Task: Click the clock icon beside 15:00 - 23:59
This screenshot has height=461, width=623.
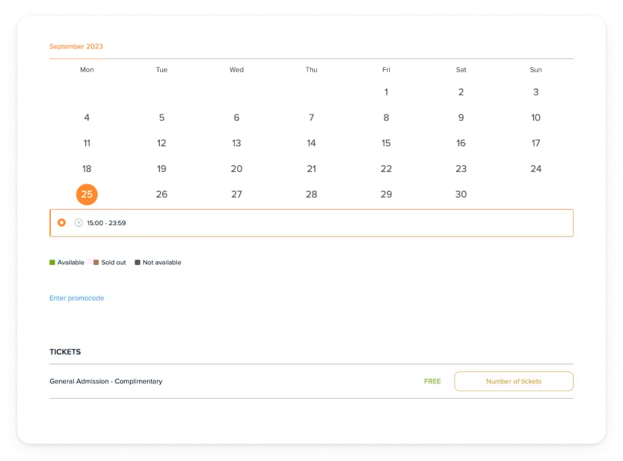Action: (x=78, y=223)
